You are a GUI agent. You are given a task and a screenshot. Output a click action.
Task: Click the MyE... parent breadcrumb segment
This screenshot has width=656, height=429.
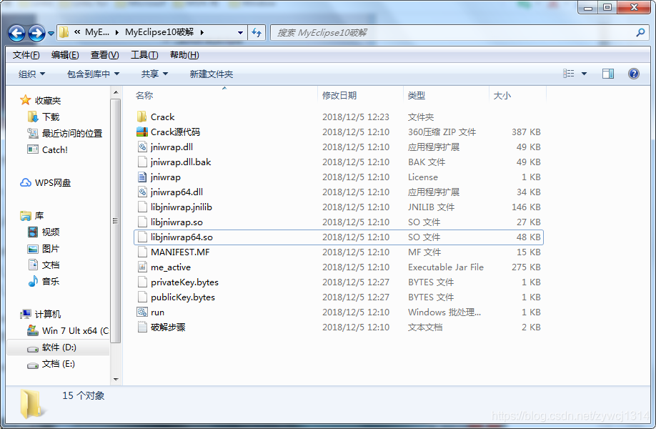tap(97, 32)
